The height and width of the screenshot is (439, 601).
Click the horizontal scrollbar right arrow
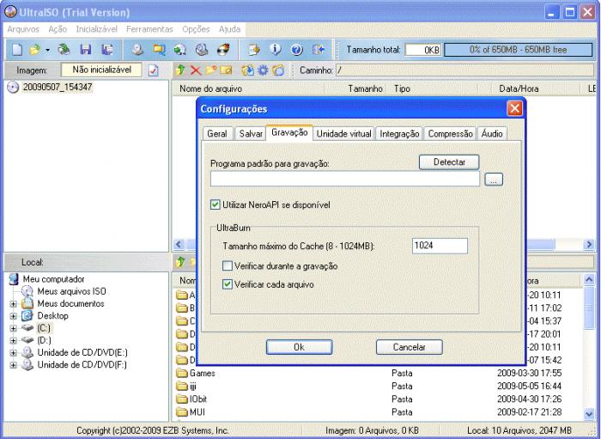[589, 244]
